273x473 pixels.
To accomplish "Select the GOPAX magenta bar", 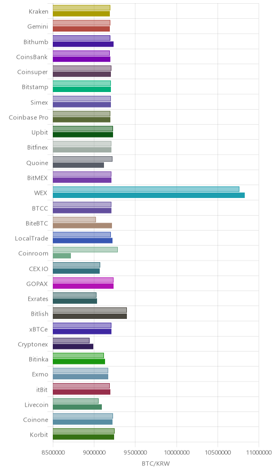I will click(x=83, y=286).
